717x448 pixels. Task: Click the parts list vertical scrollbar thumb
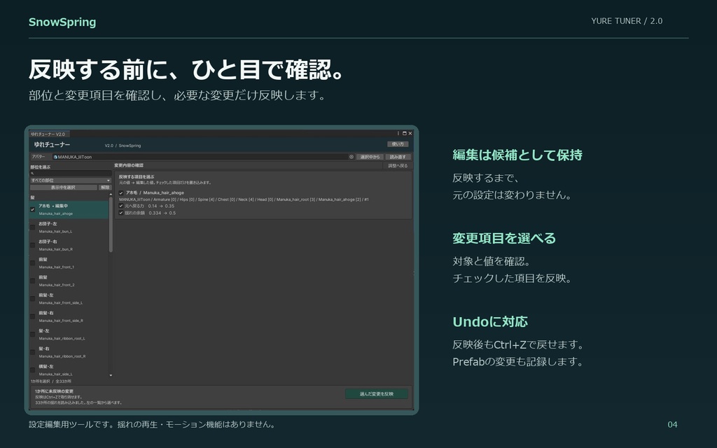coord(111,224)
